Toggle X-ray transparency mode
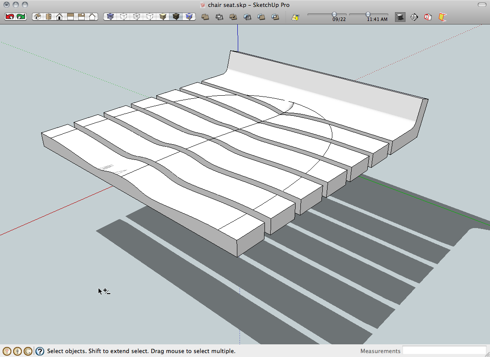This screenshot has height=357, width=490. (110, 17)
